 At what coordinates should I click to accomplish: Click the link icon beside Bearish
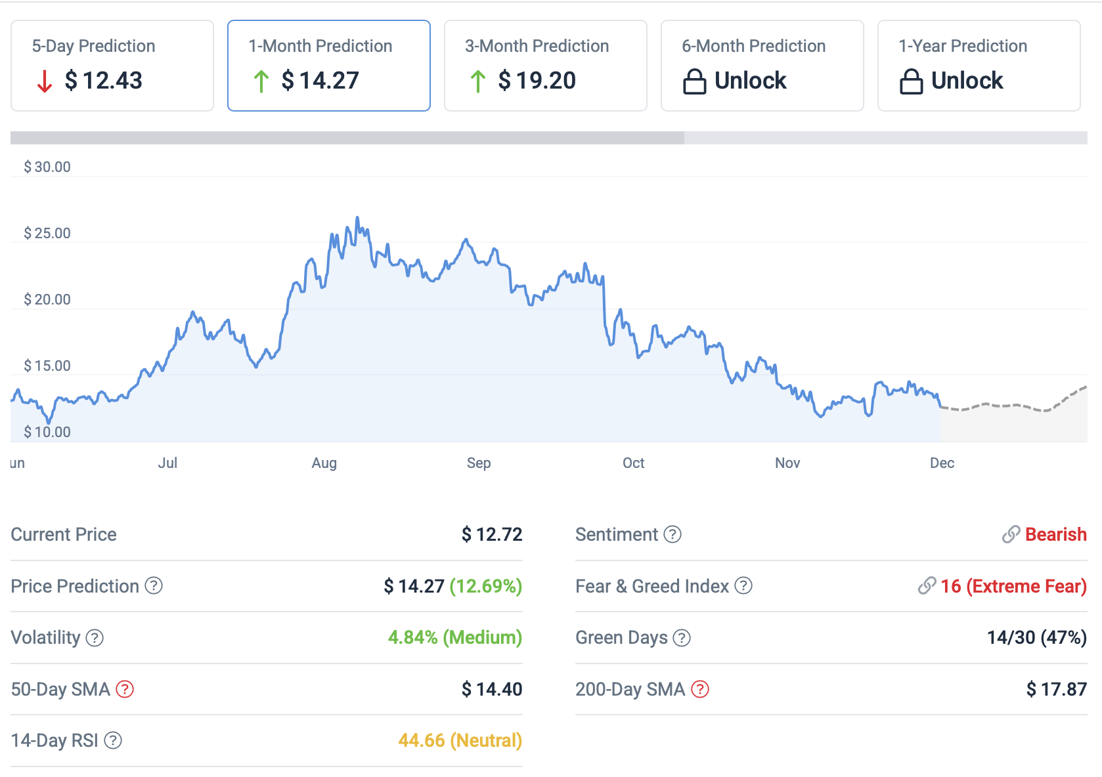point(1011,534)
